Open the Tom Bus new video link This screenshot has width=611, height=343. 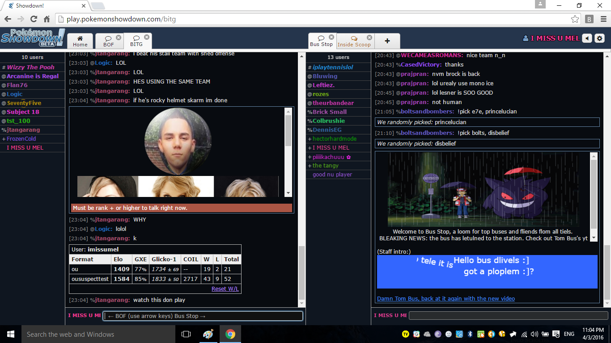pyautogui.click(x=446, y=298)
